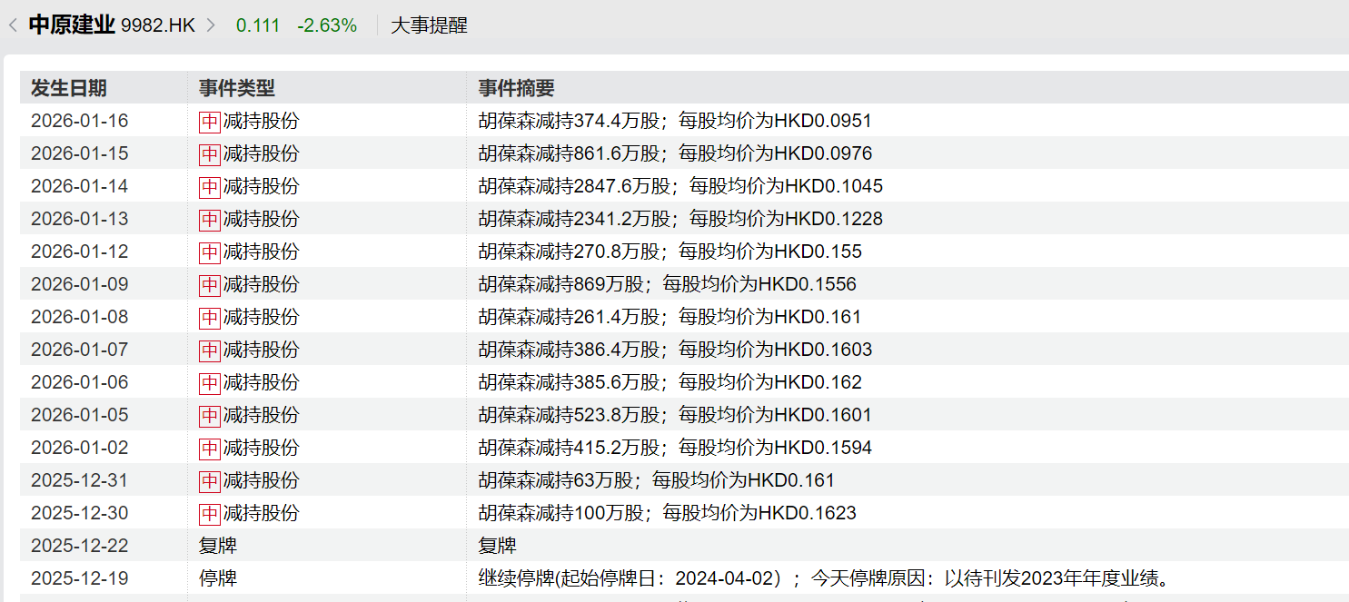Image resolution: width=1349 pixels, height=602 pixels.
Task: Click red 中 icon in 2026-01-09 row
Action: point(210,284)
